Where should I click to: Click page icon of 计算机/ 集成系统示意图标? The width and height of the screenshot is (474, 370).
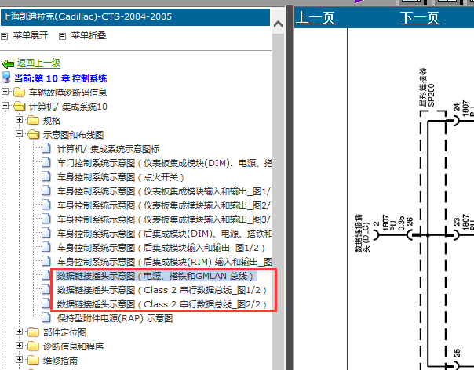point(46,148)
